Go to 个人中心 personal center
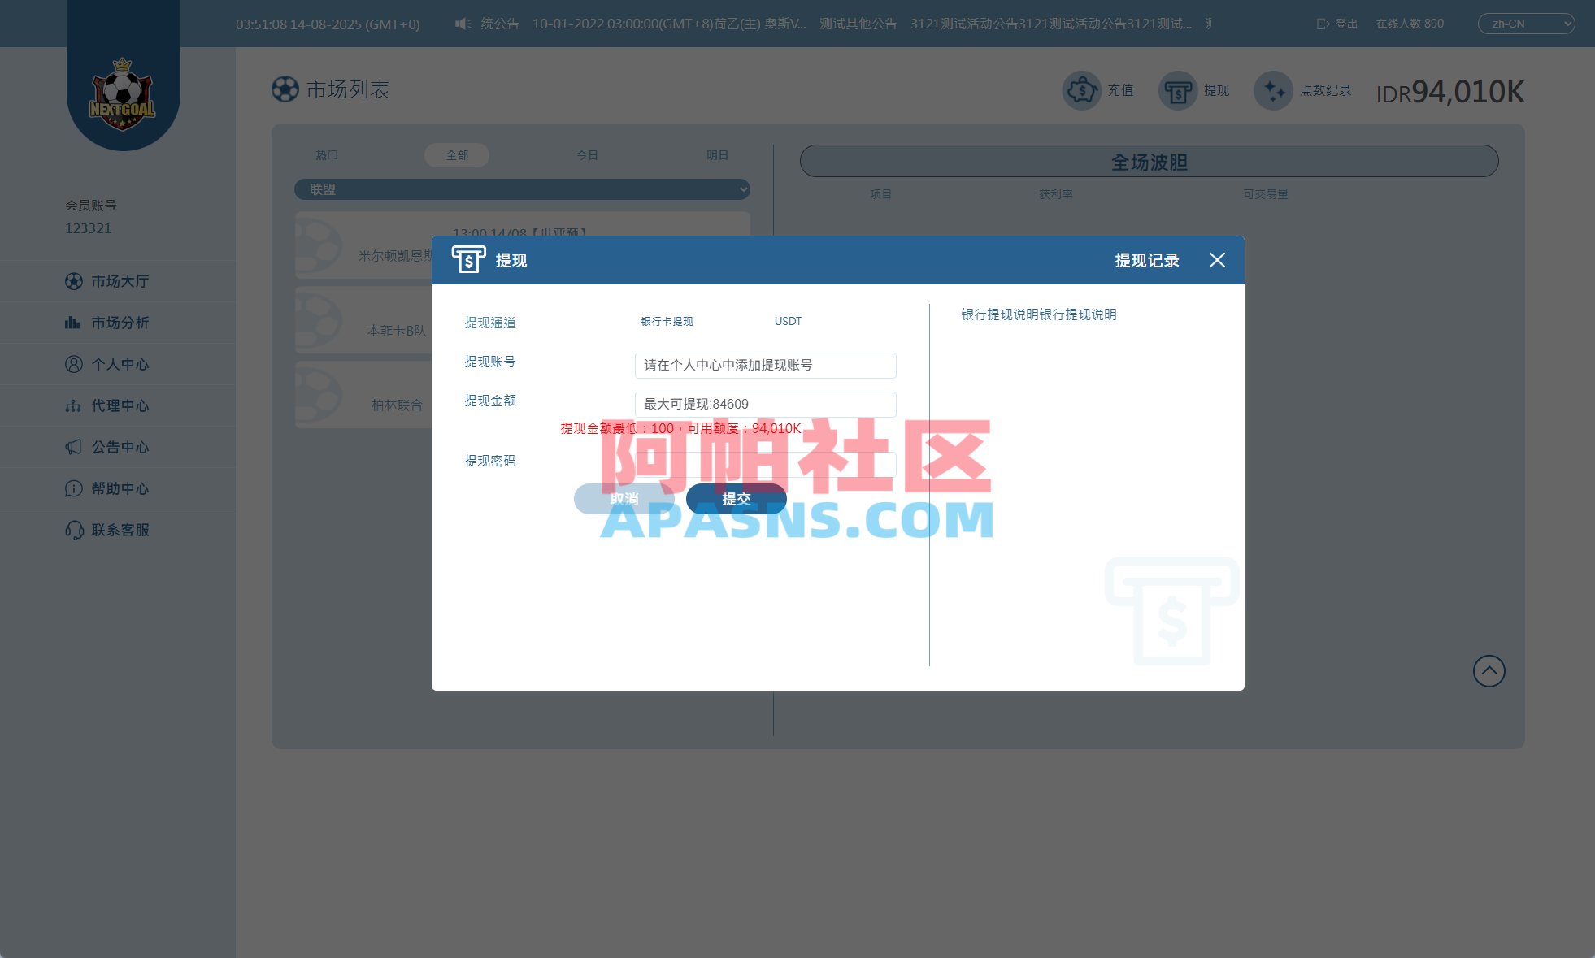Image resolution: width=1595 pixels, height=958 pixels. tap(118, 364)
